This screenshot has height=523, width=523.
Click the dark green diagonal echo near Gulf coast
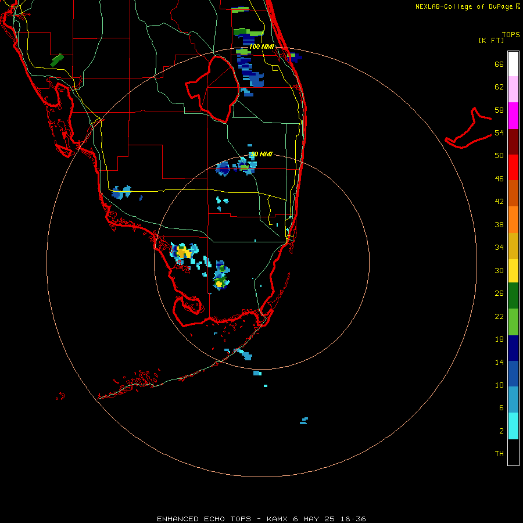pyautogui.click(x=57, y=60)
